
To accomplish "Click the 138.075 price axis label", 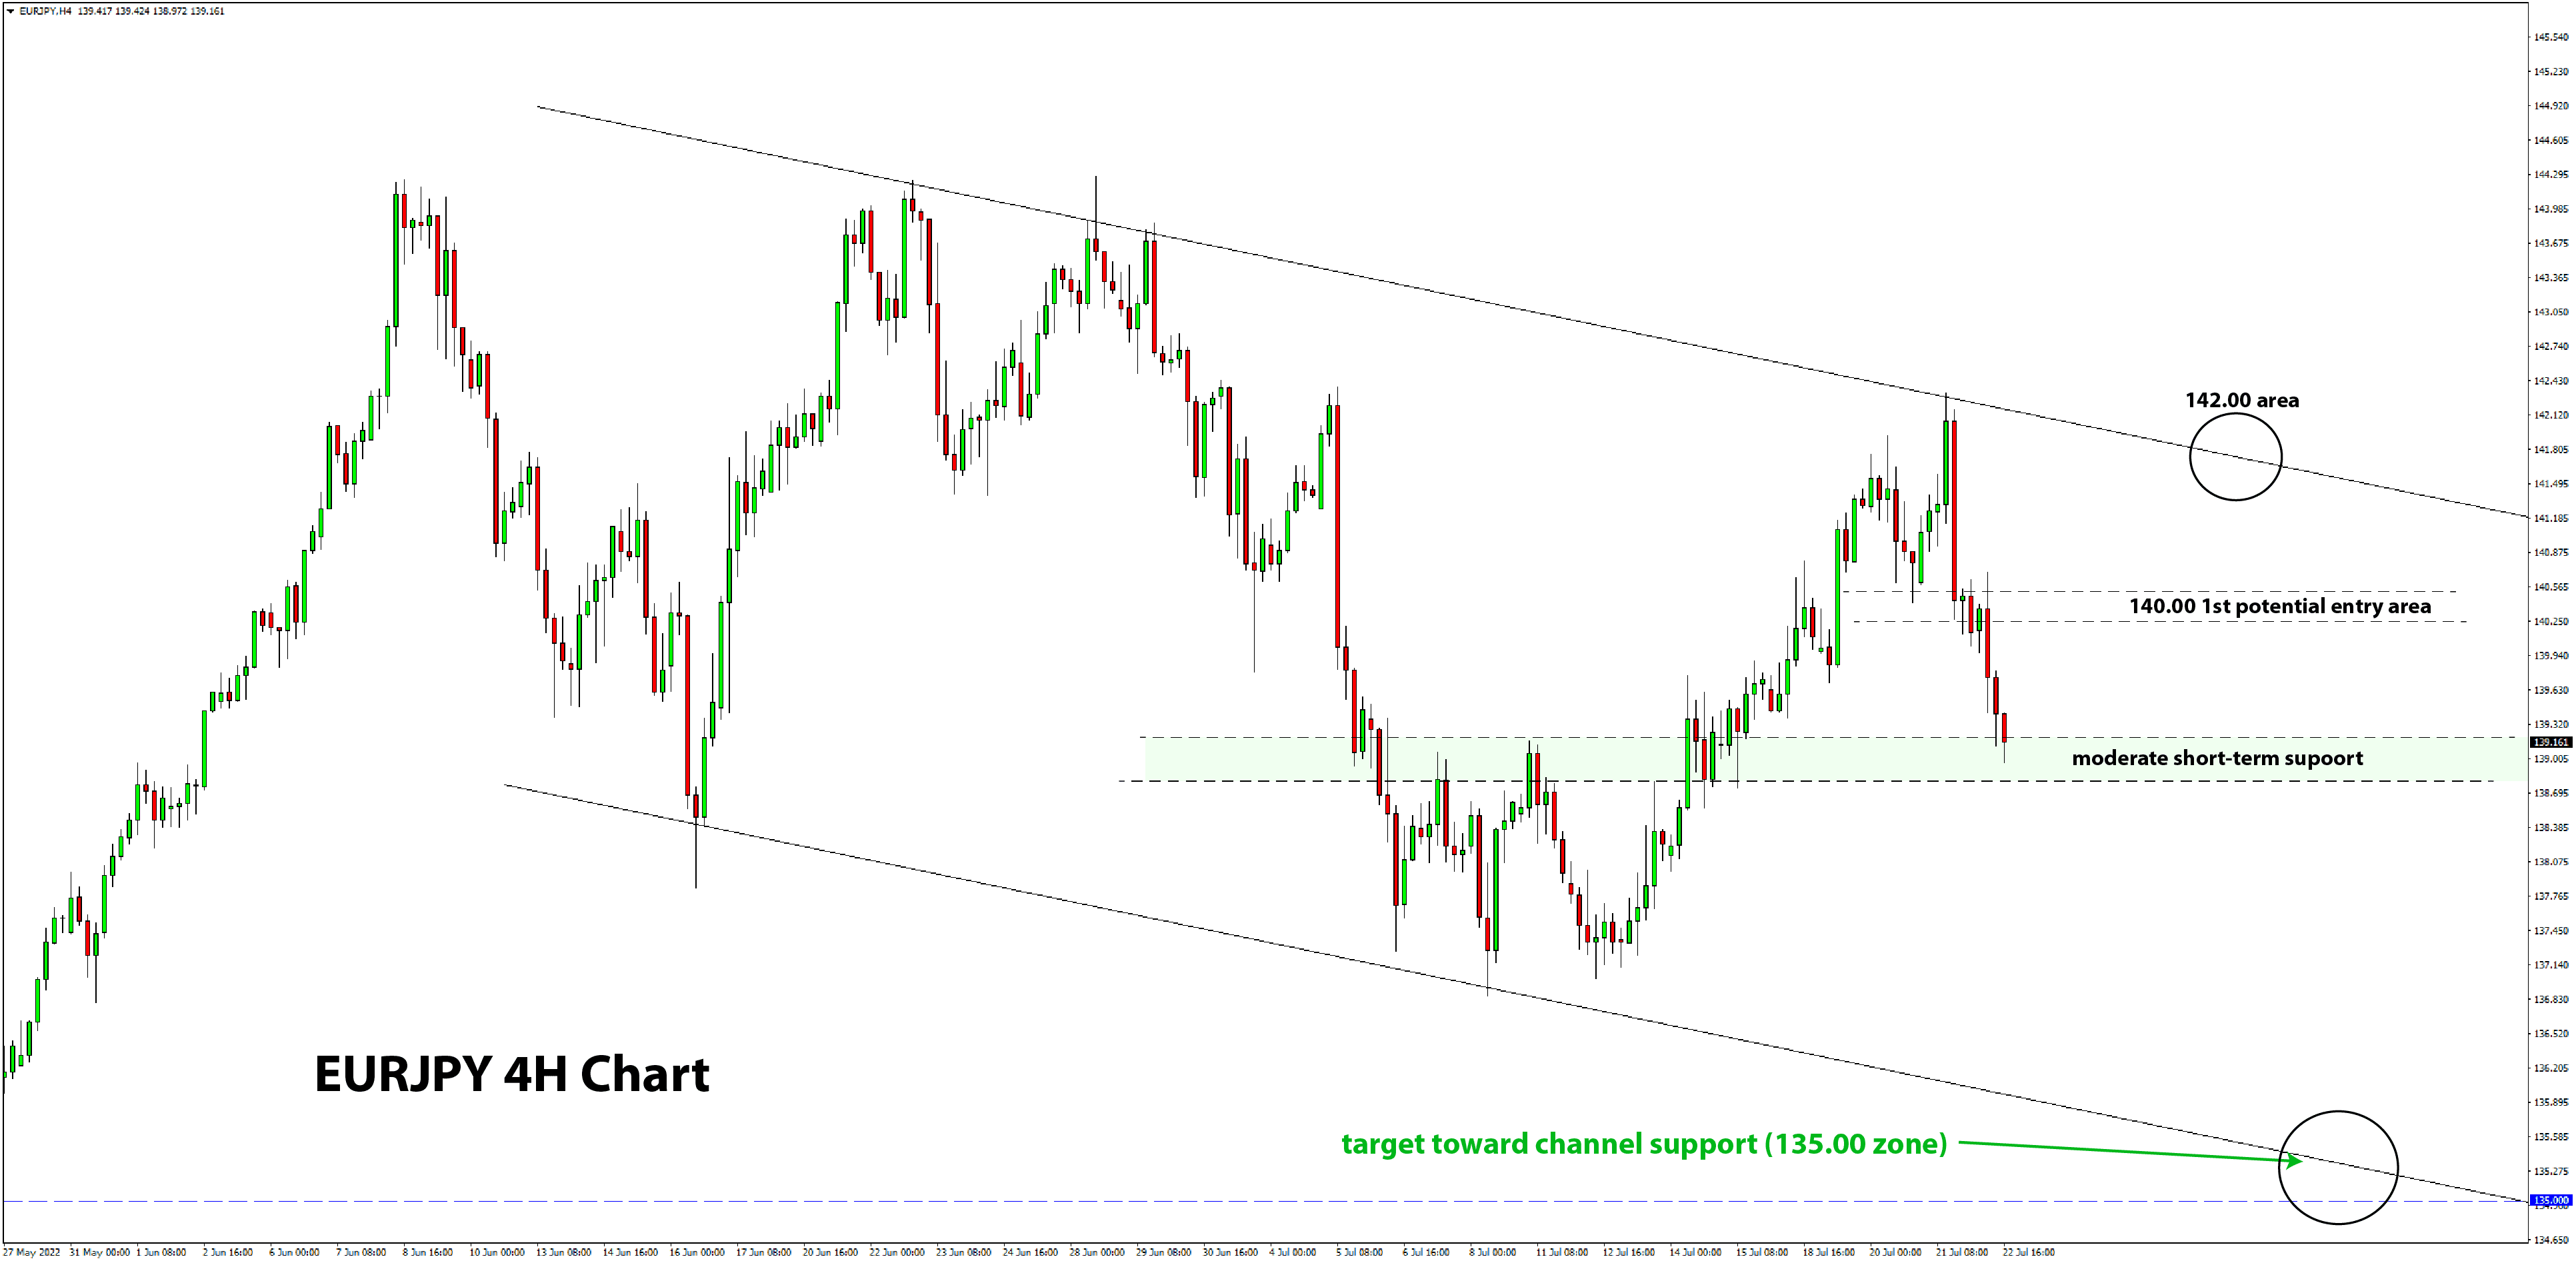I will pyautogui.click(x=2550, y=861).
